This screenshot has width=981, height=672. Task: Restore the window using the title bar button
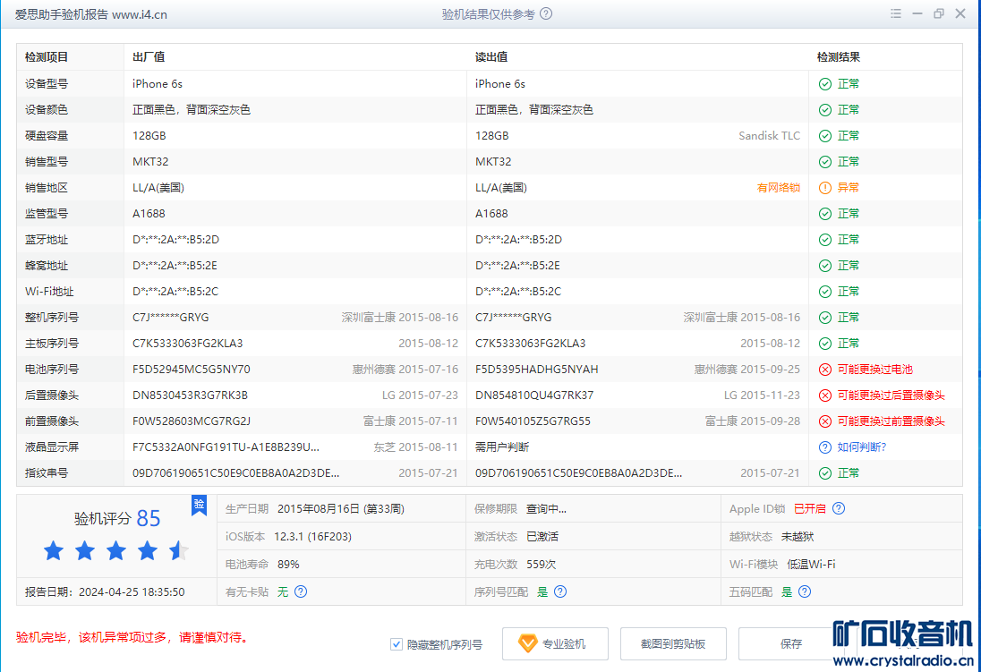938,14
